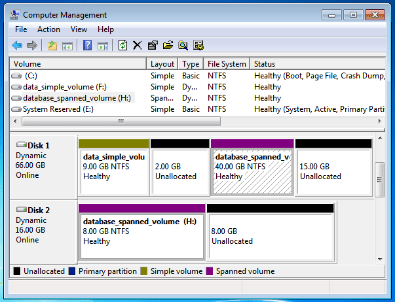Click the horizontal scrollbar thumb in volume list
This screenshot has width=395, height=302.
click(x=121, y=121)
